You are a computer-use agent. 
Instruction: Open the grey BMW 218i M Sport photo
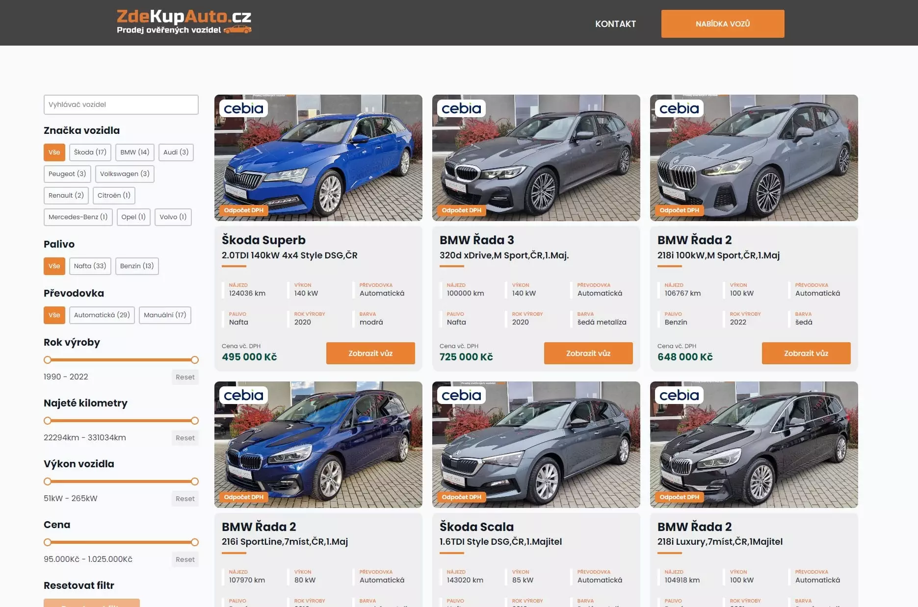click(x=754, y=157)
